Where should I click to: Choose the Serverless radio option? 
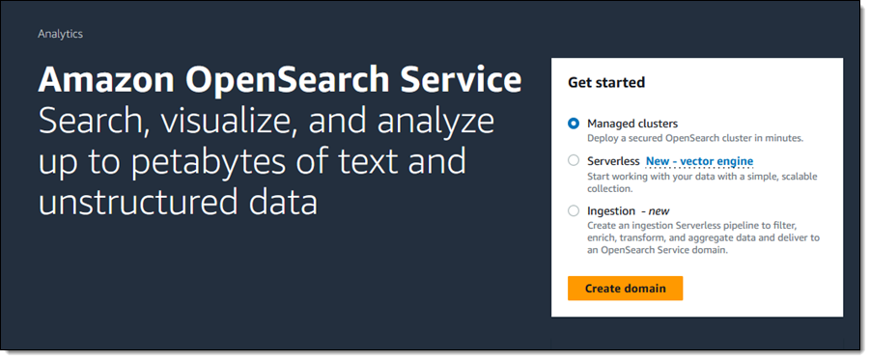574,161
